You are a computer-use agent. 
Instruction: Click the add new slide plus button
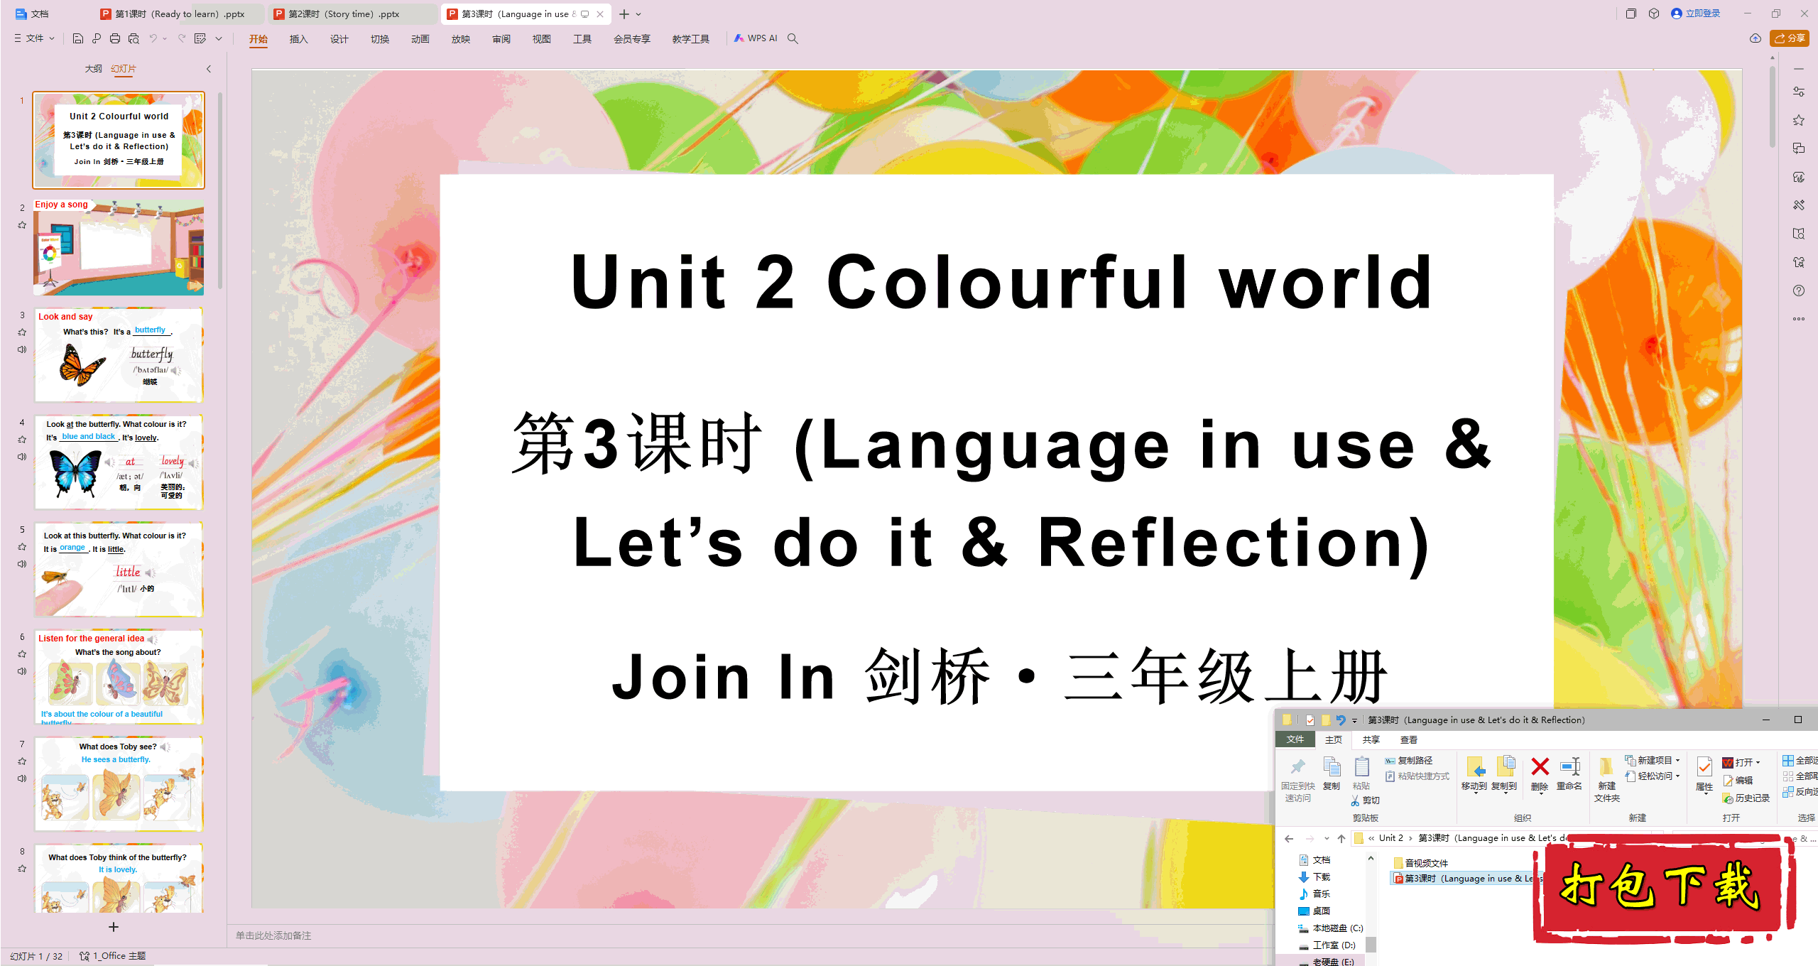pyautogui.click(x=114, y=927)
